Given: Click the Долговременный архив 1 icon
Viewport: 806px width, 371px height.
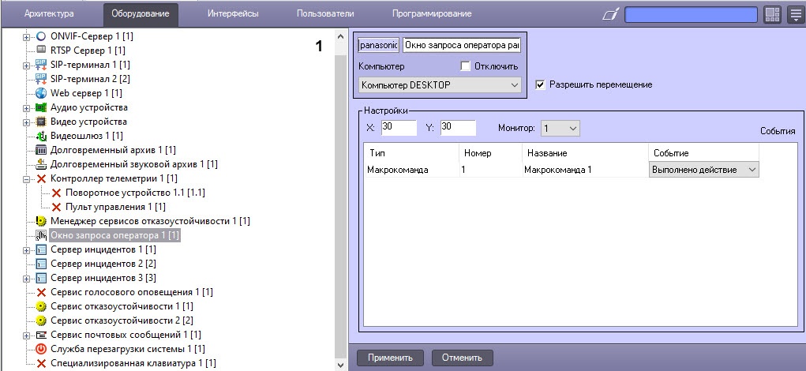Looking at the screenshot, I should (x=42, y=150).
